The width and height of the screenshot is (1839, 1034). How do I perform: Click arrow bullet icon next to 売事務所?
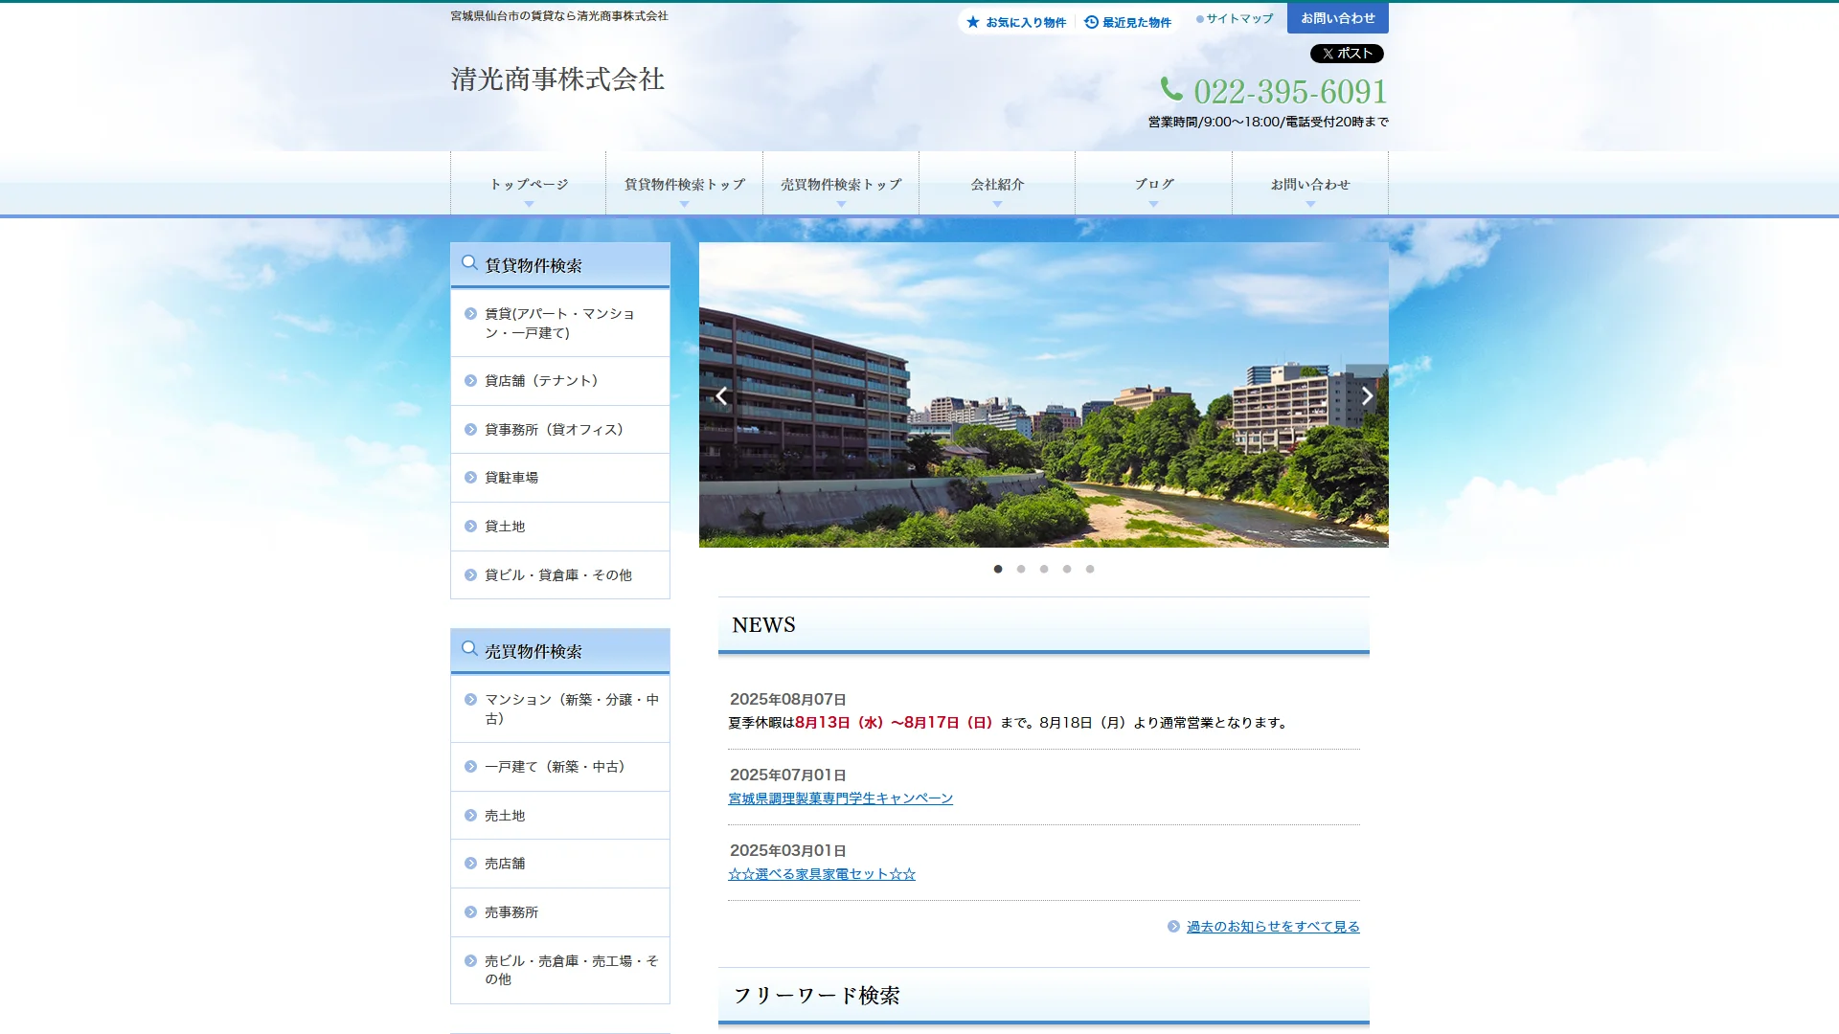coord(470,911)
